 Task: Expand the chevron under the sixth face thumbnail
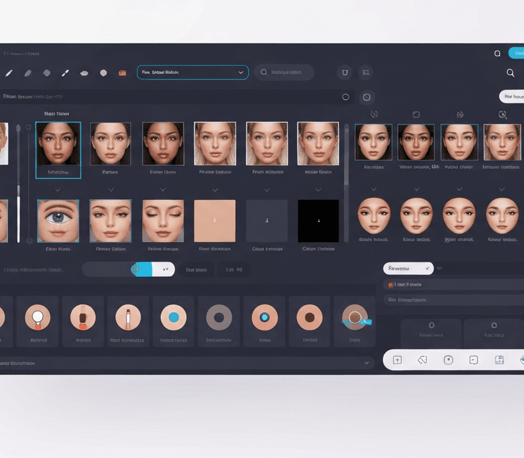point(318,190)
